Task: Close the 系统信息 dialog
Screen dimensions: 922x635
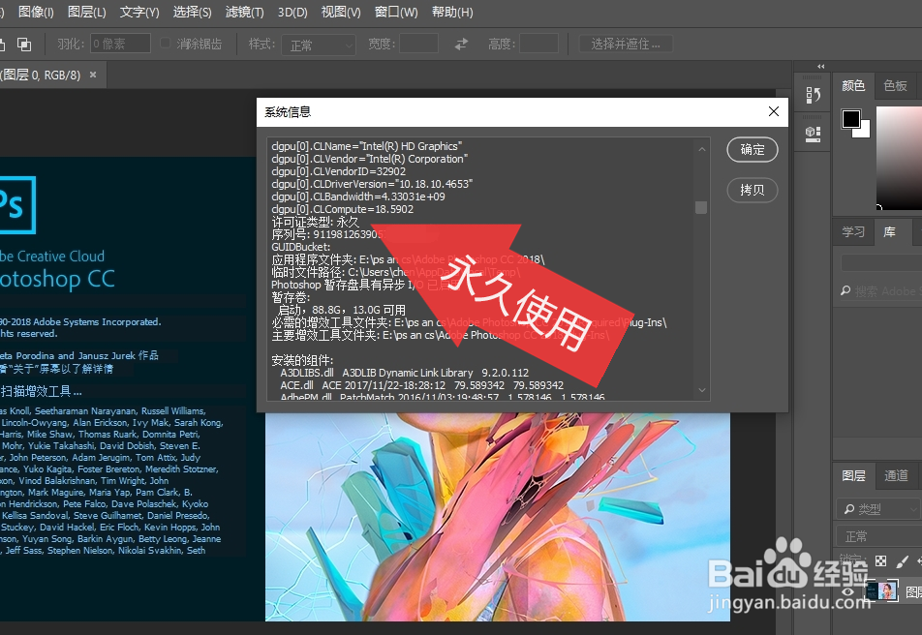Action: click(x=774, y=111)
